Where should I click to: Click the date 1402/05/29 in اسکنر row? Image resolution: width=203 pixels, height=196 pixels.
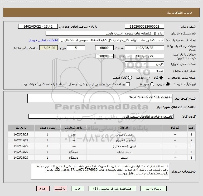coord(21,158)
